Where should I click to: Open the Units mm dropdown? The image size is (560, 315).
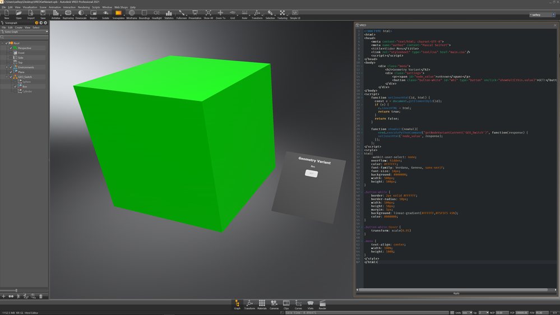pos(467,313)
